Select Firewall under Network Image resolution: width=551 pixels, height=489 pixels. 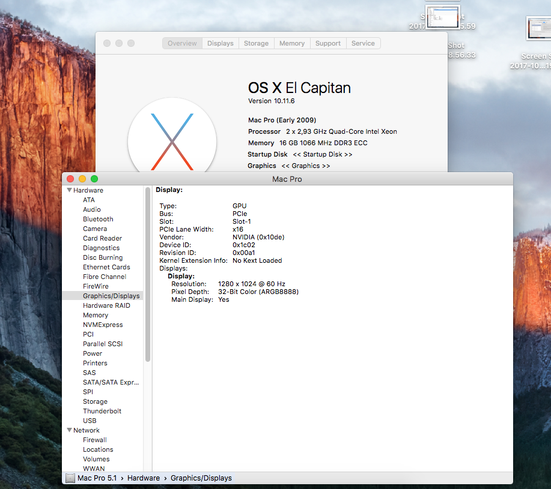tap(94, 440)
